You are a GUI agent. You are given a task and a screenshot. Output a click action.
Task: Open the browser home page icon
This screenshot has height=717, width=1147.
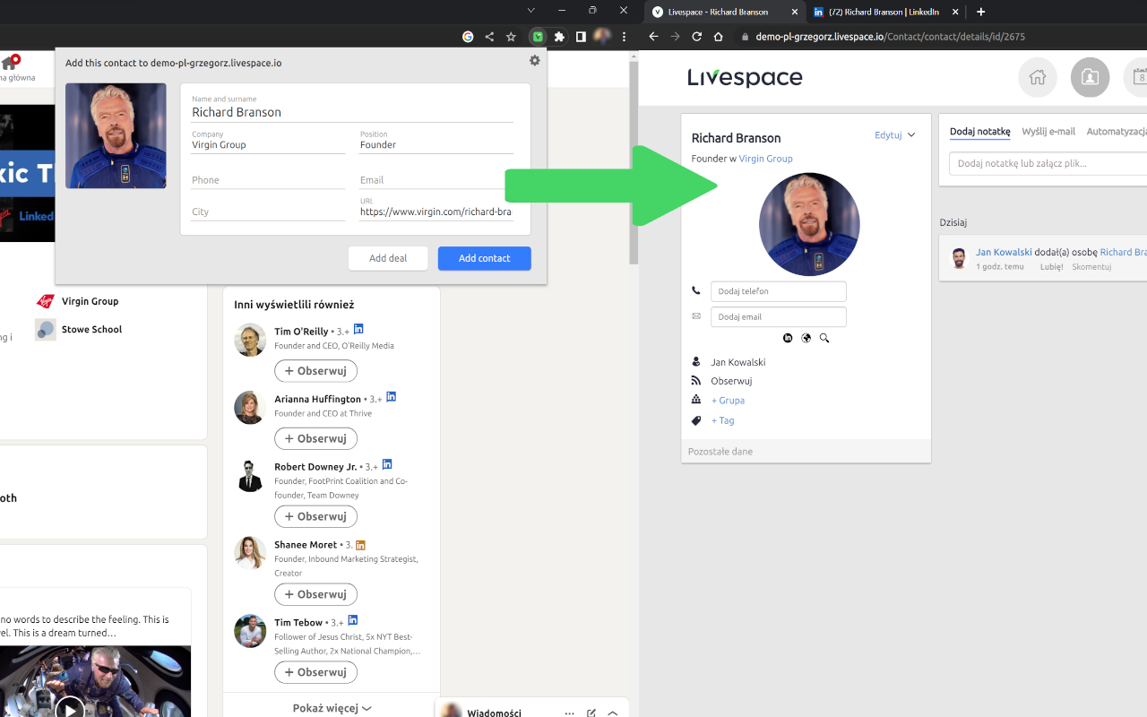[718, 37]
